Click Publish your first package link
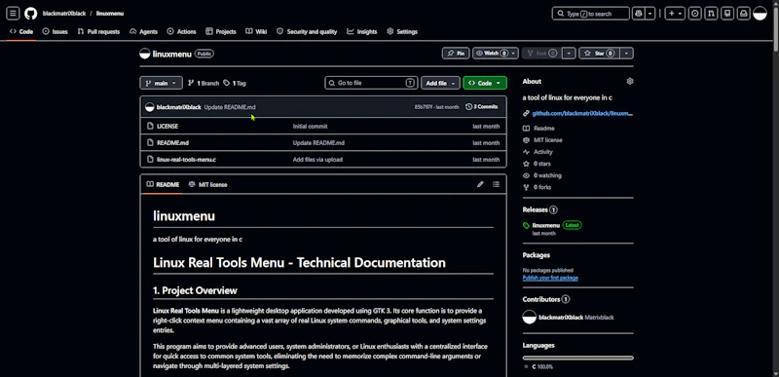The height and width of the screenshot is (377, 779). (x=550, y=278)
